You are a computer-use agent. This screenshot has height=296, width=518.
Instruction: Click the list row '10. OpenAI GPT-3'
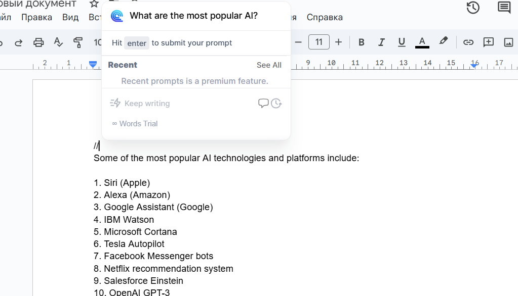[x=132, y=292]
